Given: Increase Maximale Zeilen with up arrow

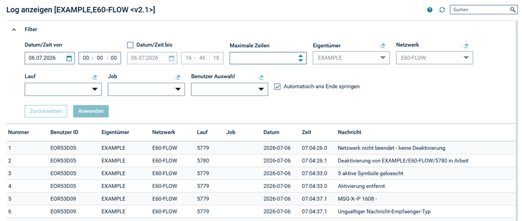Looking at the screenshot, I should click(x=300, y=56).
